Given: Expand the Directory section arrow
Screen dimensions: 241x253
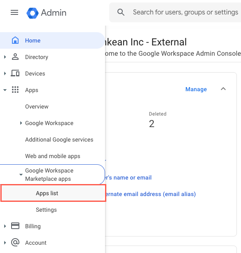Looking at the screenshot, I should click(x=5, y=57).
